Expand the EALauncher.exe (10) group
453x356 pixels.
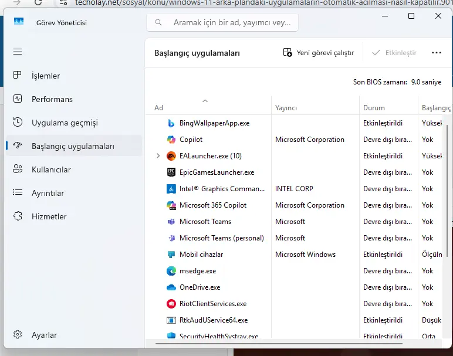tap(158, 156)
